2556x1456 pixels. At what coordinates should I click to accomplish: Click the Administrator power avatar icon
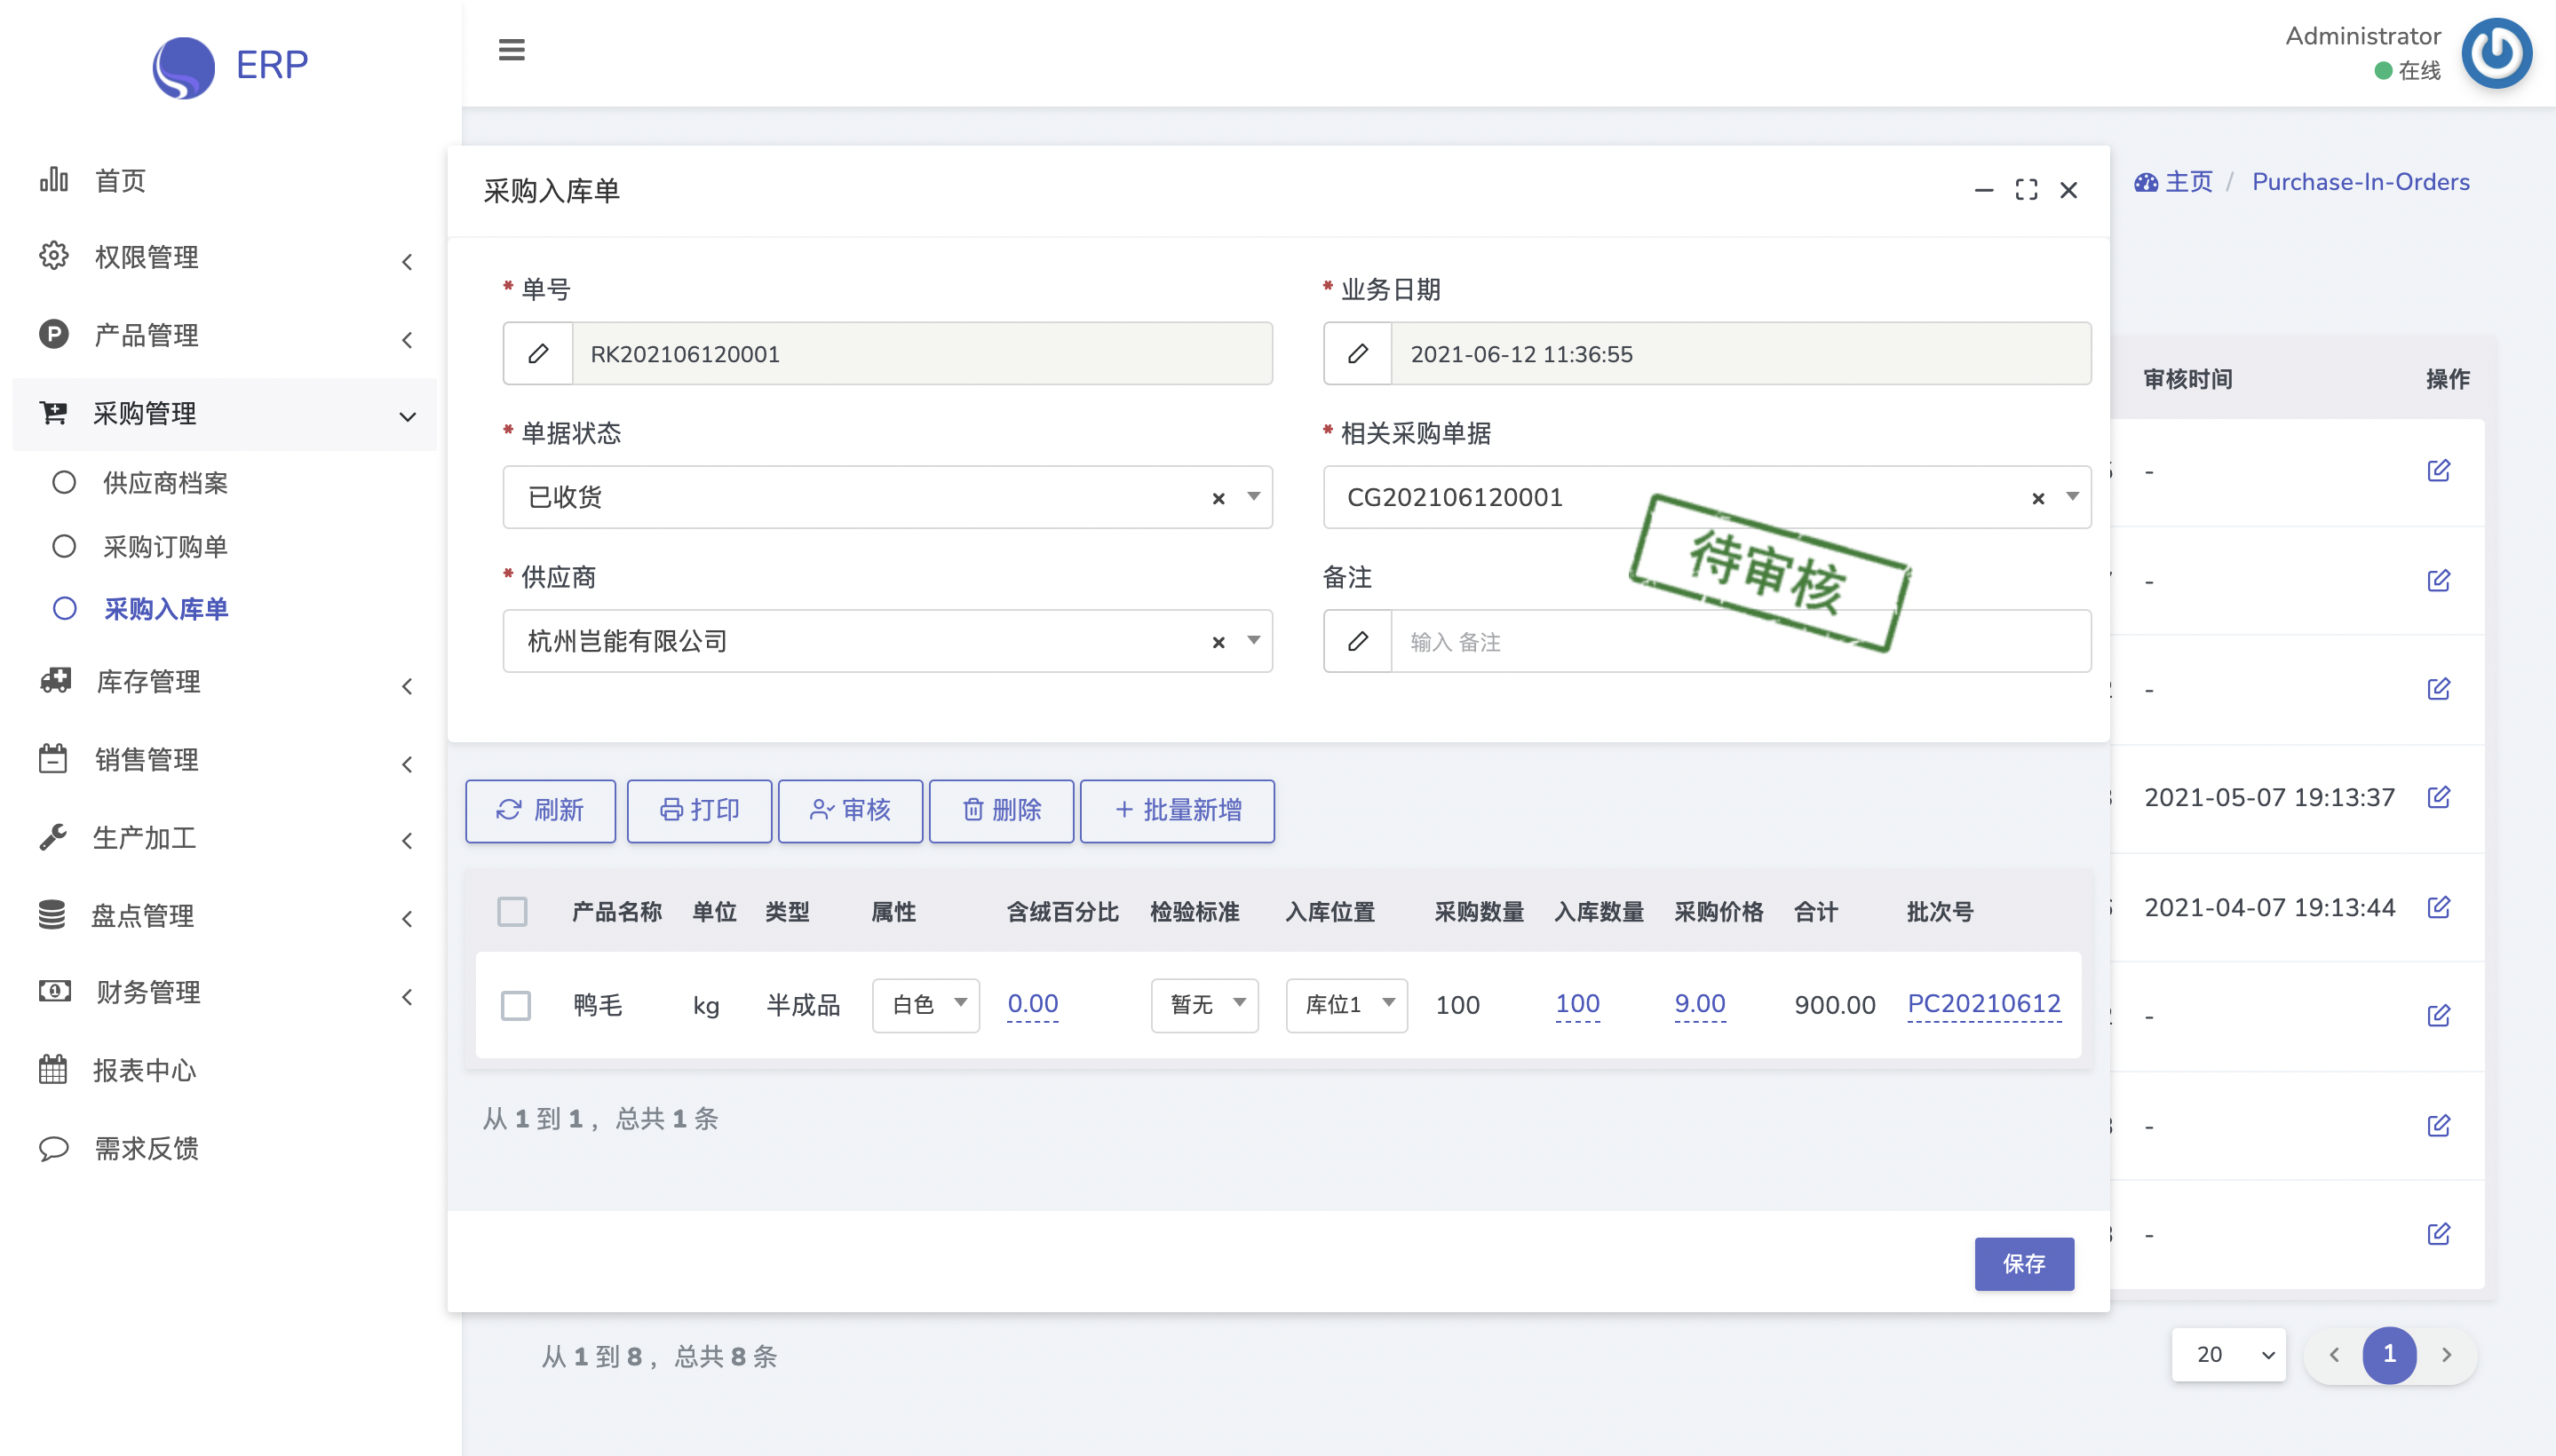2496,54
